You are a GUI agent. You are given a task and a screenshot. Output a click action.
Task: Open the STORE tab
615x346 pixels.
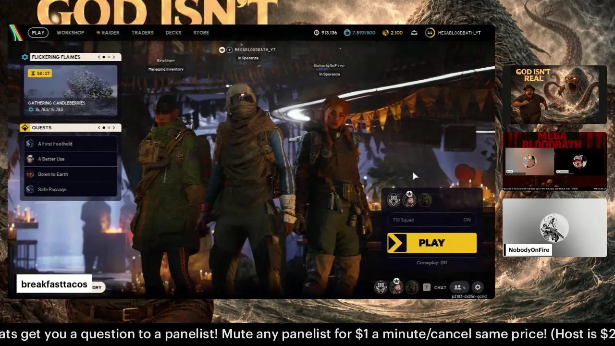pyautogui.click(x=201, y=33)
